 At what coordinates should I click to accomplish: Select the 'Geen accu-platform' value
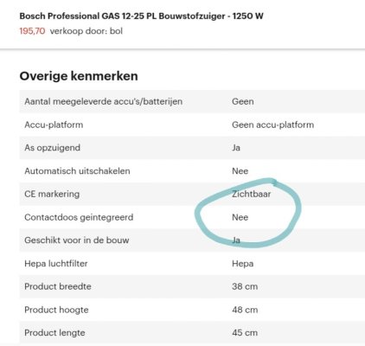pyautogui.click(x=273, y=125)
